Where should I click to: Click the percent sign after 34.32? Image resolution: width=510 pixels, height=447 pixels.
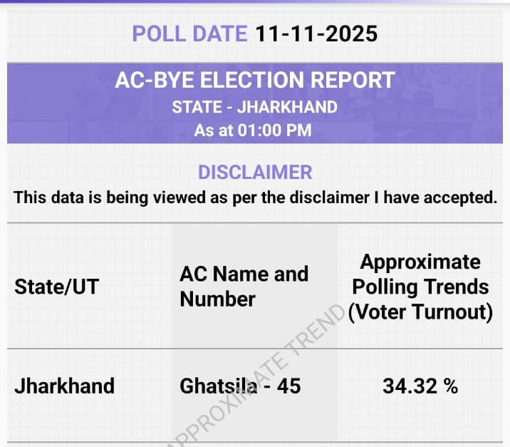[451, 386]
